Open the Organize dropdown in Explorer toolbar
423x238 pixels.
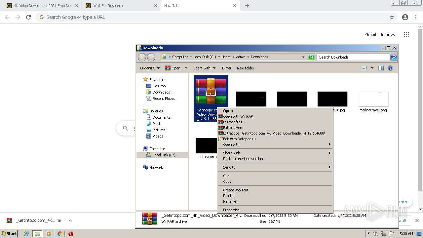[150, 68]
